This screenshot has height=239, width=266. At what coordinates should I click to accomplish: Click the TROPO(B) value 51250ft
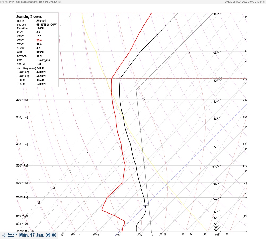[x=41, y=76]
